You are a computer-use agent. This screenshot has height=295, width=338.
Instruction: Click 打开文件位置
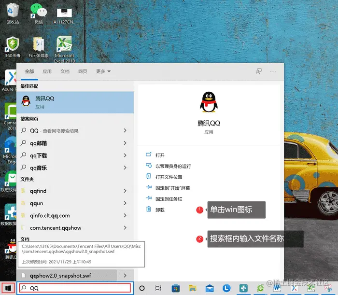coord(169,177)
